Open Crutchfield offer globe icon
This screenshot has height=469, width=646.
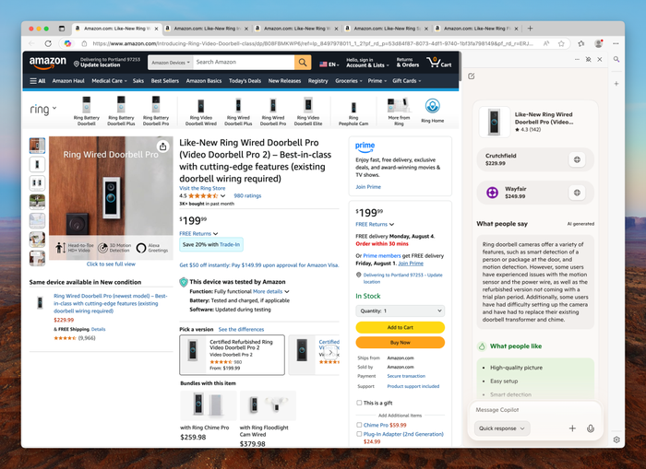[577, 159]
